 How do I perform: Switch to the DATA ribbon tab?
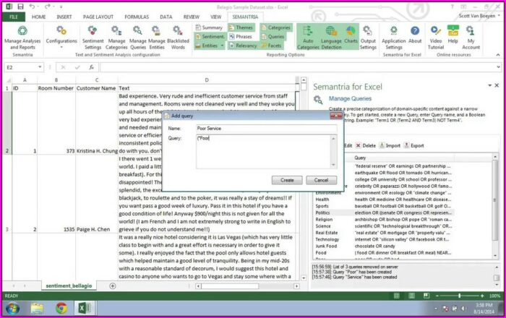(166, 17)
